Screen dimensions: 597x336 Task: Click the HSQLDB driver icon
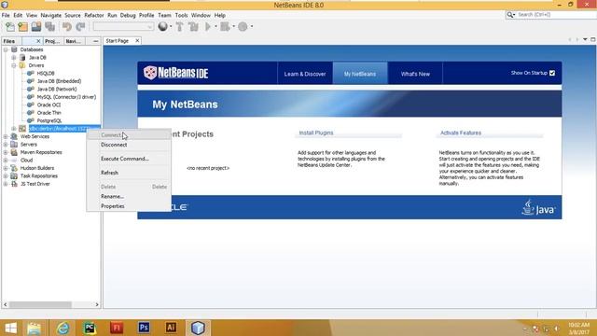coord(31,73)
